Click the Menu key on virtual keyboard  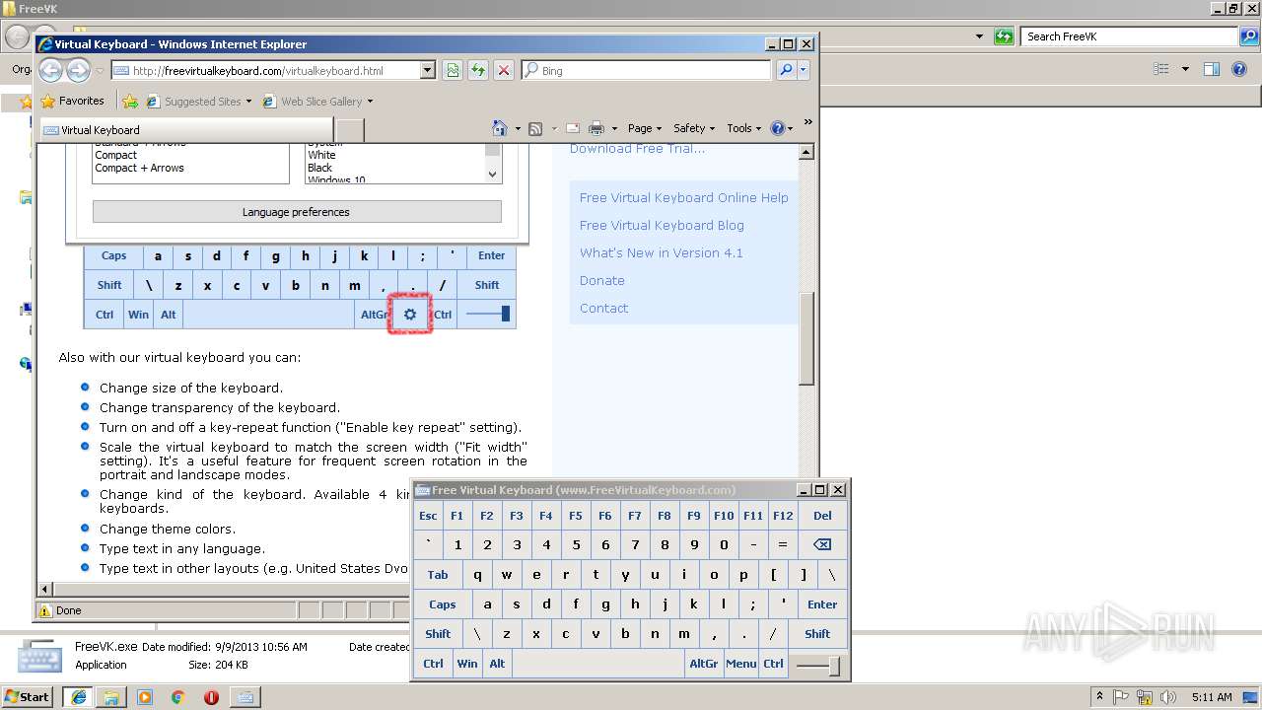click(740, 664)
